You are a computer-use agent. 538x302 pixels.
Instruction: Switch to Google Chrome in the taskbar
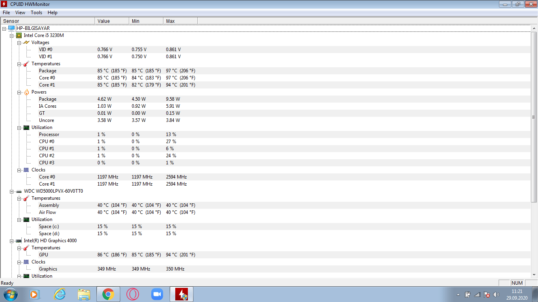pyautogui.click(x=108, y=294)
